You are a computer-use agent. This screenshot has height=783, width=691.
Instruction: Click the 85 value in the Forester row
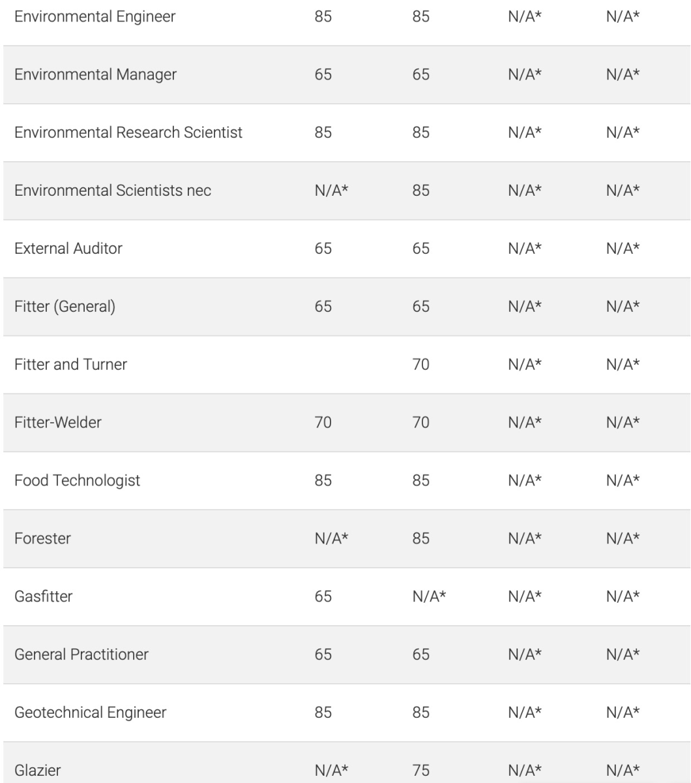[421, 538]
